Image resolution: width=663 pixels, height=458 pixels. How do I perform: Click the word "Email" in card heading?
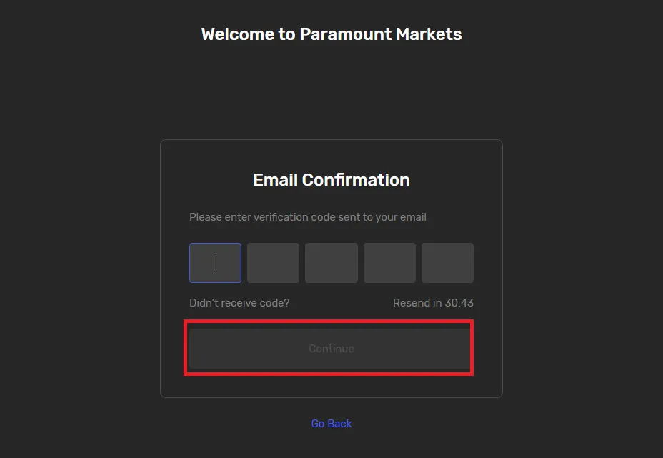[275, 180]
